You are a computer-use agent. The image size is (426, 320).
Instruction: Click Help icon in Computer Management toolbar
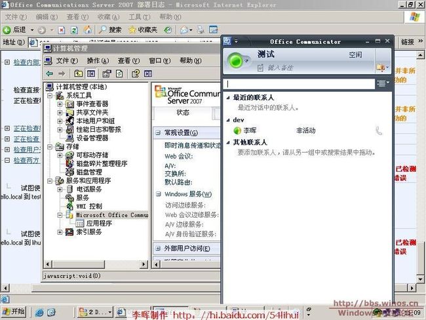tap(135, 73)
